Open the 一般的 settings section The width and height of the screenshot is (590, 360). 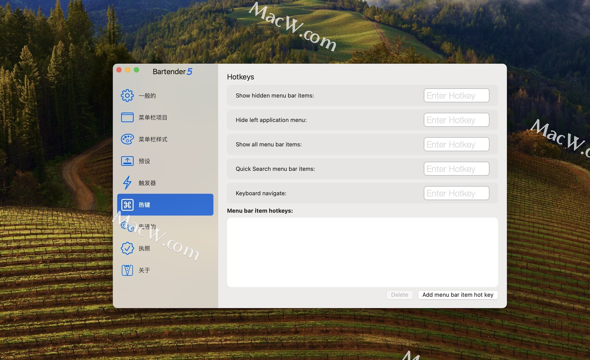(165, 96)
